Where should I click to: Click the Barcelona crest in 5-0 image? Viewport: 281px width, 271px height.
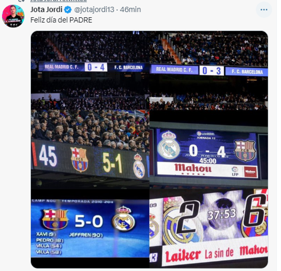click(x=55, y=219)
